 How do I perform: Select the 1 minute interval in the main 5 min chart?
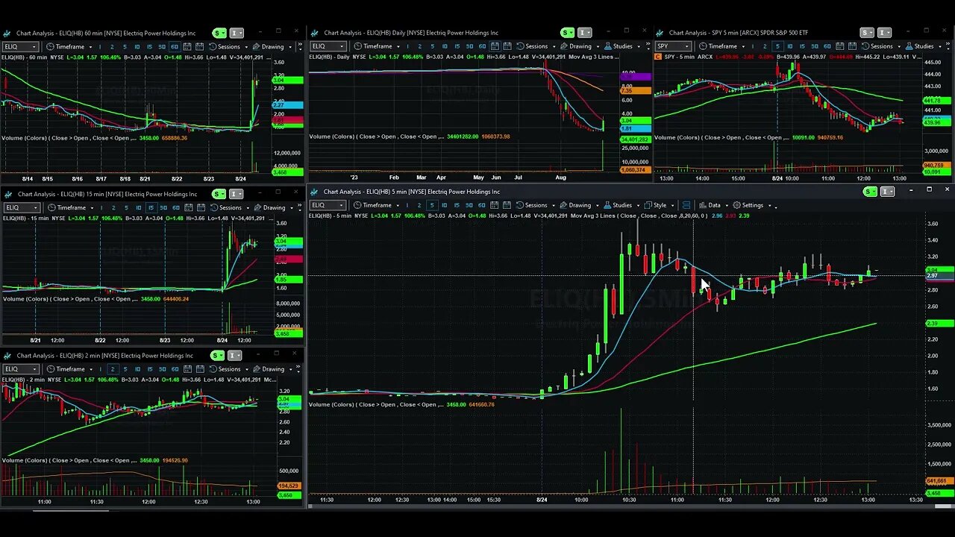pos(407,205)
